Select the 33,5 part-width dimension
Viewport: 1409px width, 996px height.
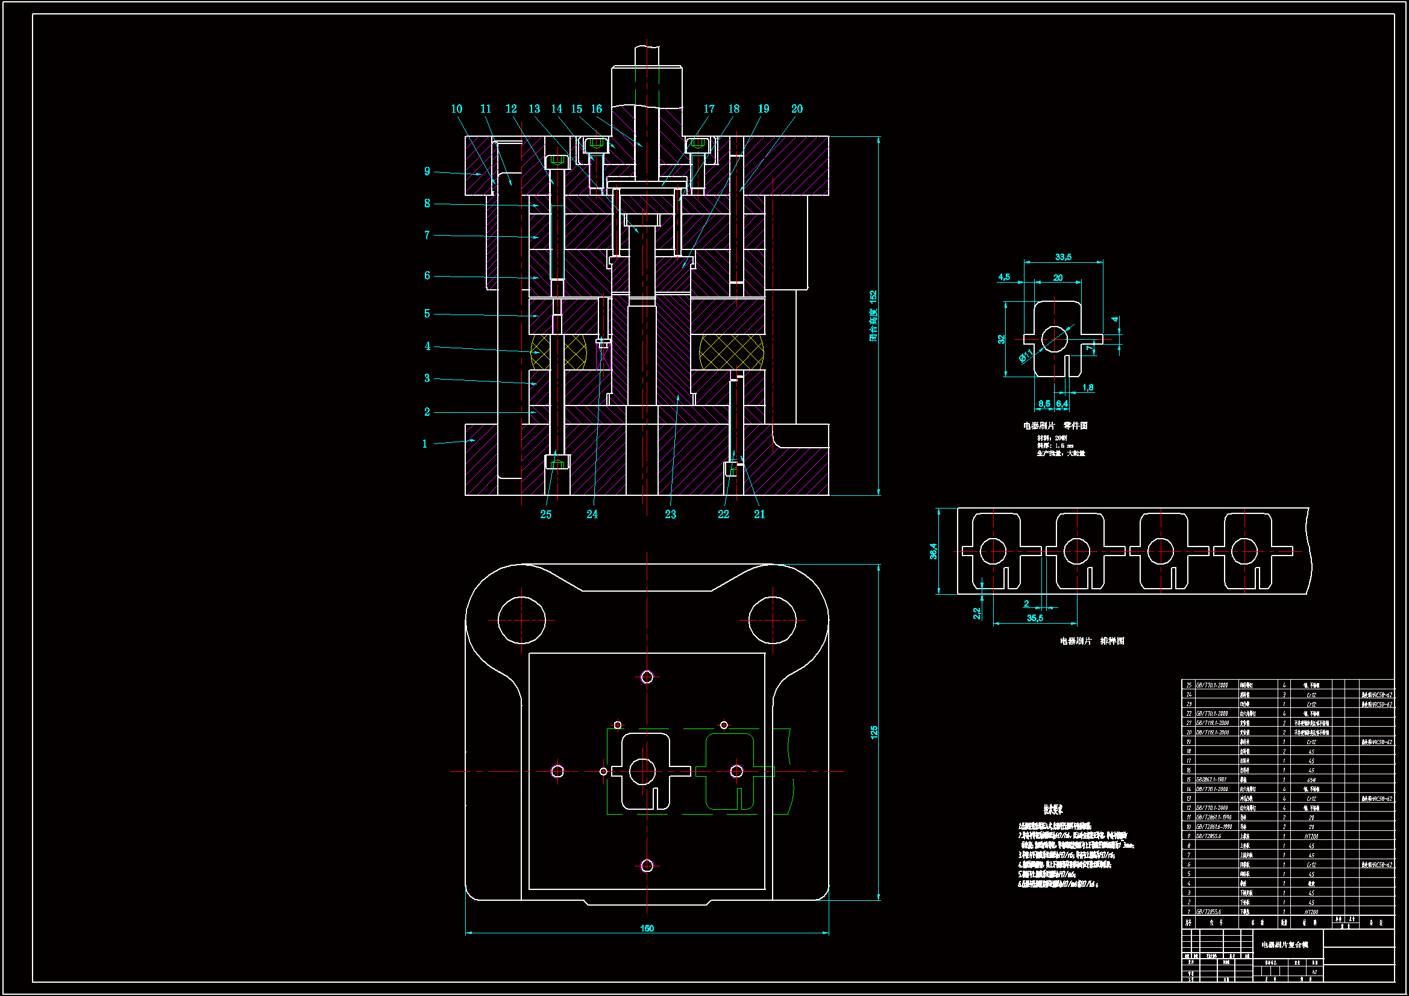(1063, 257)
